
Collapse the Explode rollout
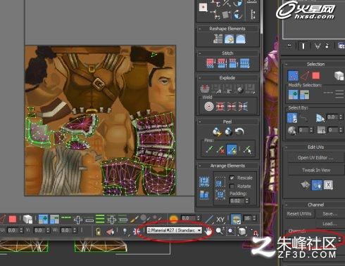[x=200, y=78]
